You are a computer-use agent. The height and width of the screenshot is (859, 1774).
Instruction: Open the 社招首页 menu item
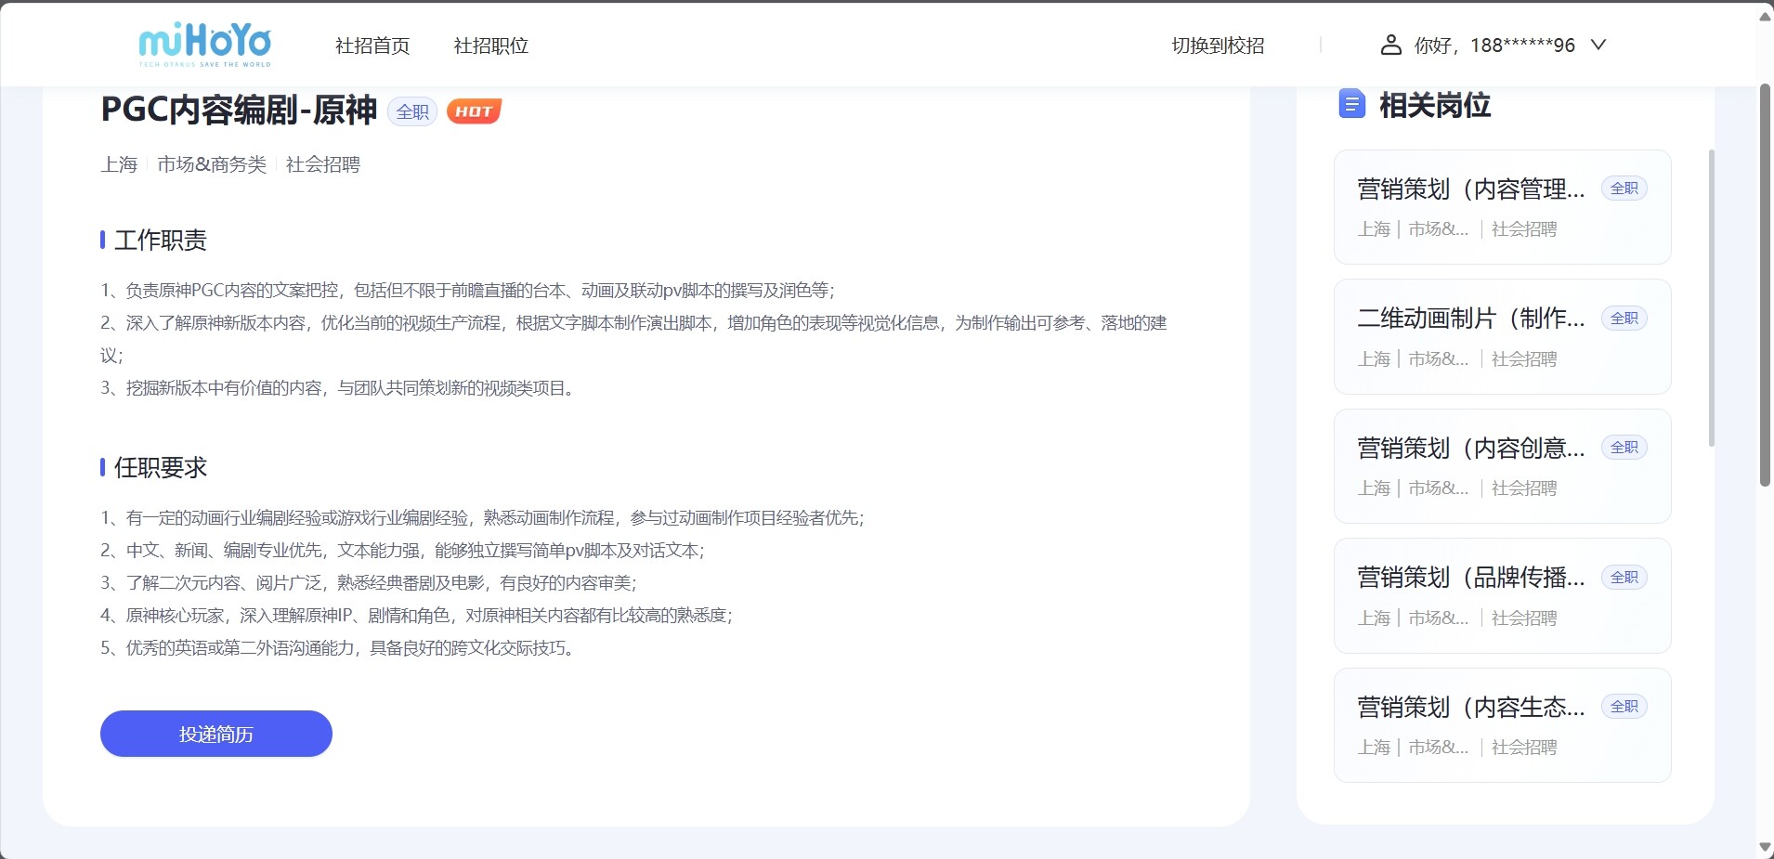pyautogui.click(x=372, y=46)
